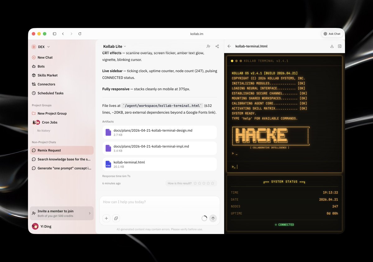
Task: Go back with the browser back arrow
Action: (63, 34)
